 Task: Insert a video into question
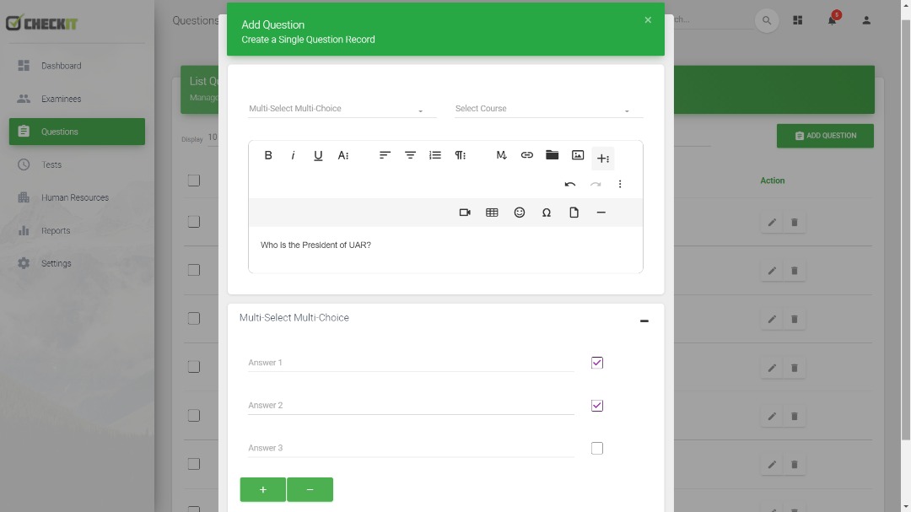click(465, 213)
